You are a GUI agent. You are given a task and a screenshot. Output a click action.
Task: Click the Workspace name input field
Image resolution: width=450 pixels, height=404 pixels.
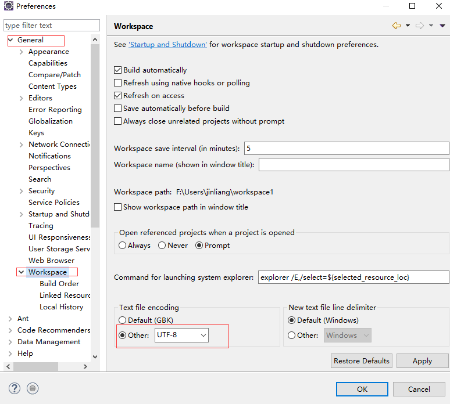click(x=354, y=165)
